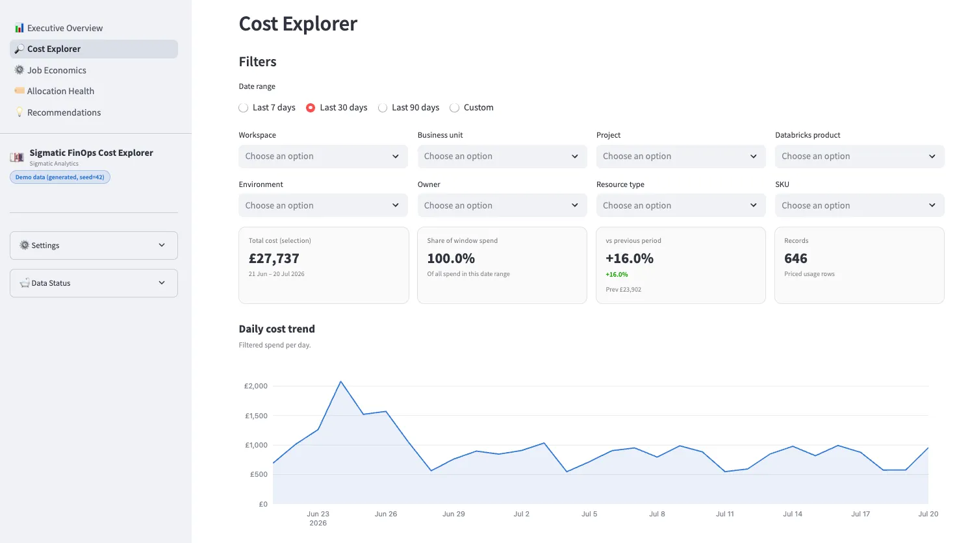This screenshot has width=970, height=543.
Task: Click the Jul 2 axis label
Action: point(522,514)
